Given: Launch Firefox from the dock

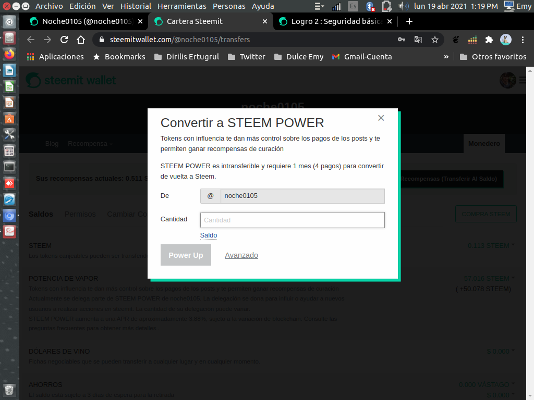Looking at the screenshot, I should click(x=9, y=54).
